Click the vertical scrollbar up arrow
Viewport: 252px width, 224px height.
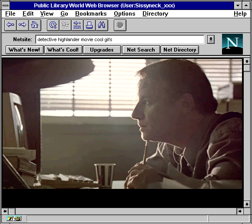coord(247,61)
